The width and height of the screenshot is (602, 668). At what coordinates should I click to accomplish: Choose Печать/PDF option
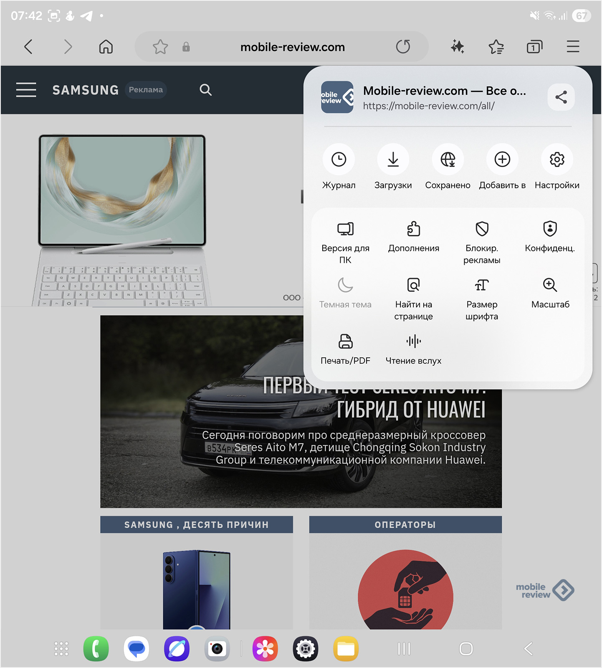[x=345, y=349]
